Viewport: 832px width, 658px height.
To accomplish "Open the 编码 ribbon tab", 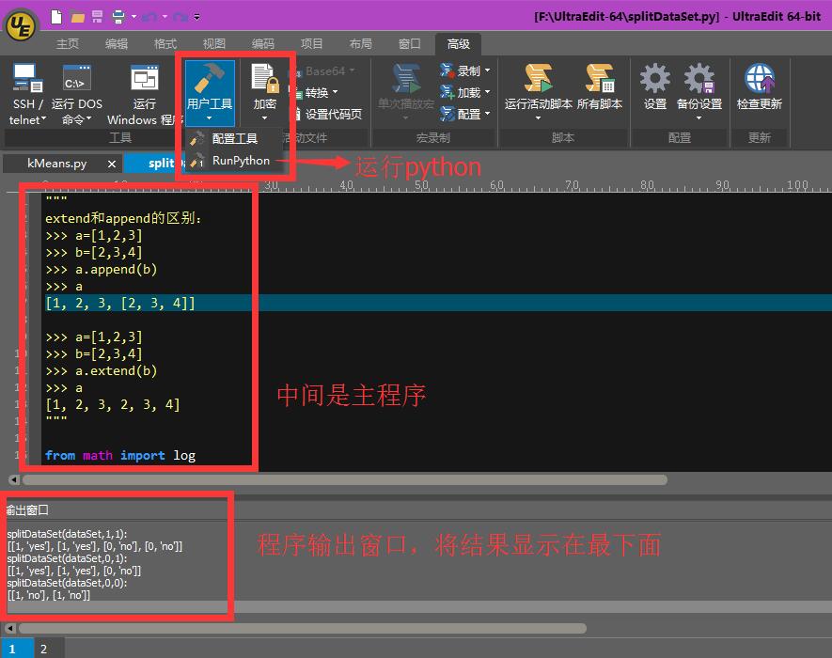I will 262,43.
